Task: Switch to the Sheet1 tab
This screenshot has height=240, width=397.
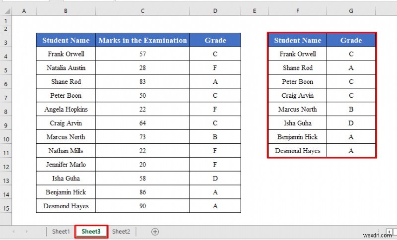Action: pos(61,232)
